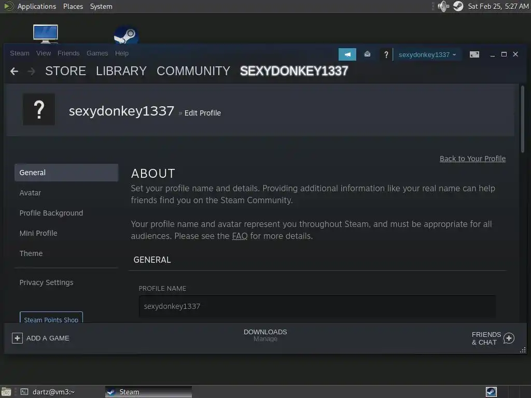Click the Profile Name input field

317,306
